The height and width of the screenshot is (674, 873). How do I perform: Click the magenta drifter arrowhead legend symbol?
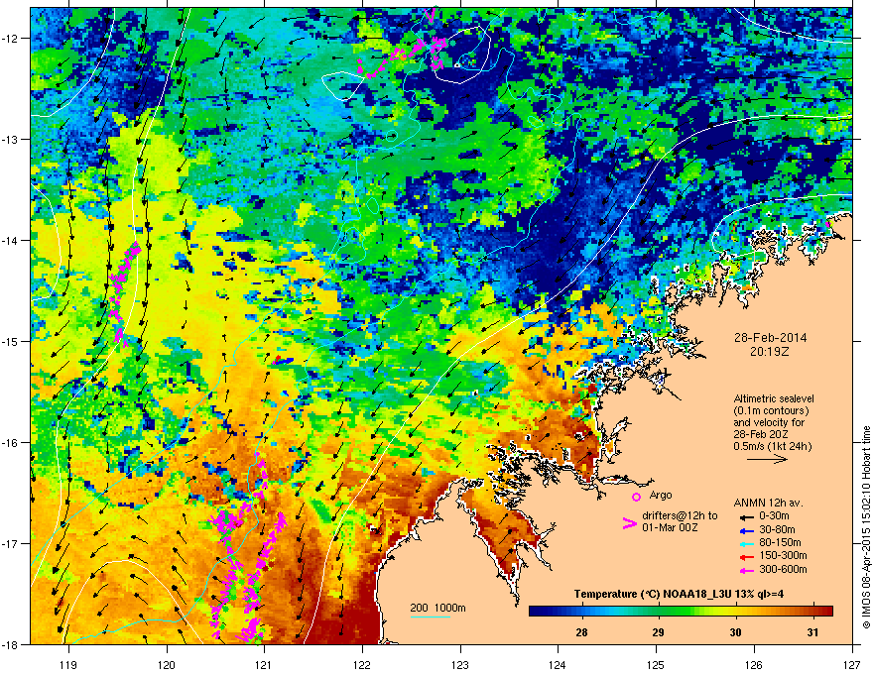pyautogui.click(x=629, y=523)
